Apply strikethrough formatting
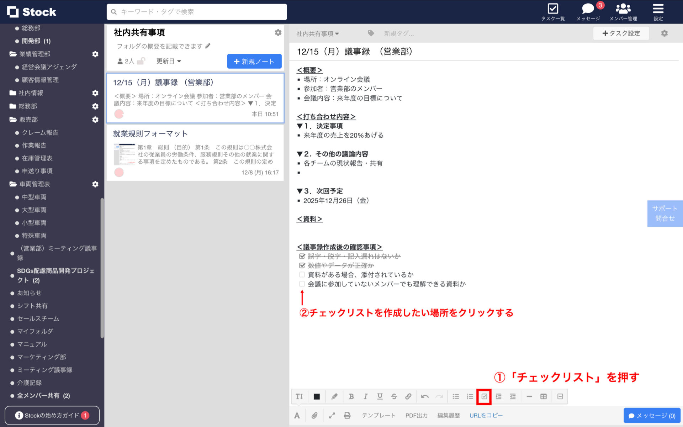Image resolution: width=683 pixels, height=427 pixels. (x=394, y=396)
